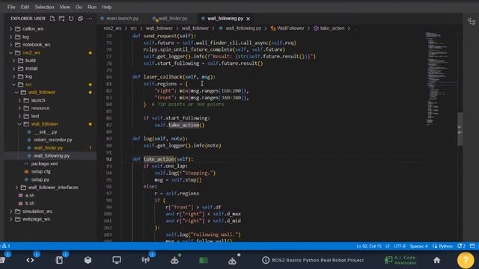Screen dimensions: 479x269
Task: Click the Spaces: 4 indentation indicator
Action: 418,246
